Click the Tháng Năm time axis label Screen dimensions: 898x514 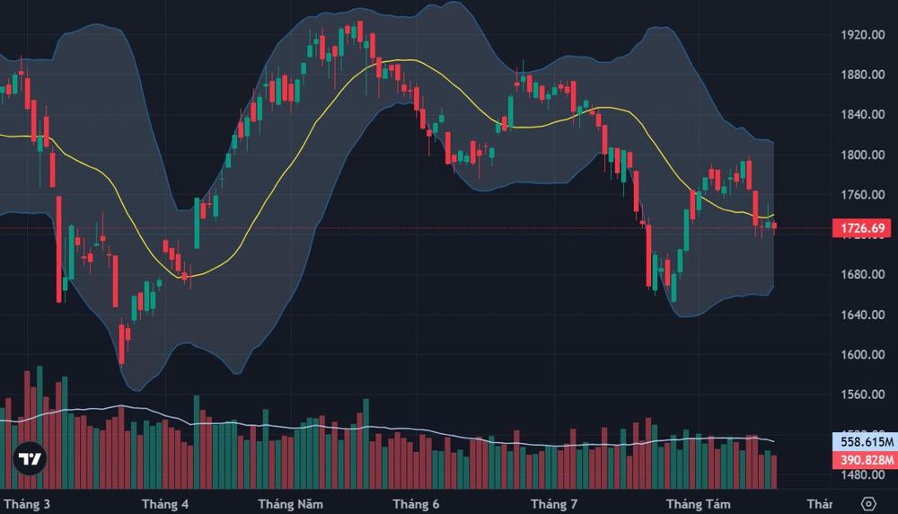coord(290,504)
